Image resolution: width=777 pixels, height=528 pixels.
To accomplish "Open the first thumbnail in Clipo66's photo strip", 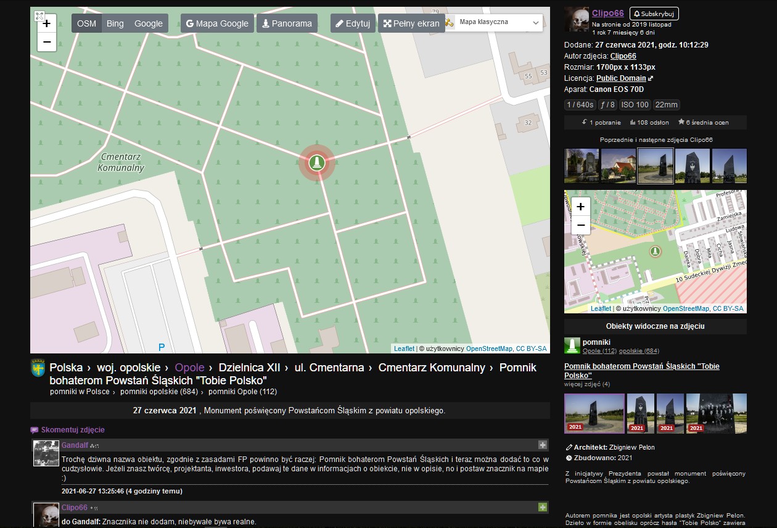I will [581, 166].
